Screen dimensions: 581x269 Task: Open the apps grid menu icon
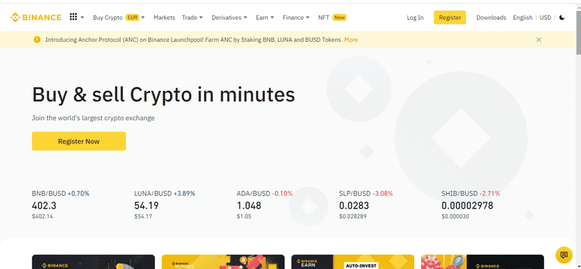click(74, 17)
